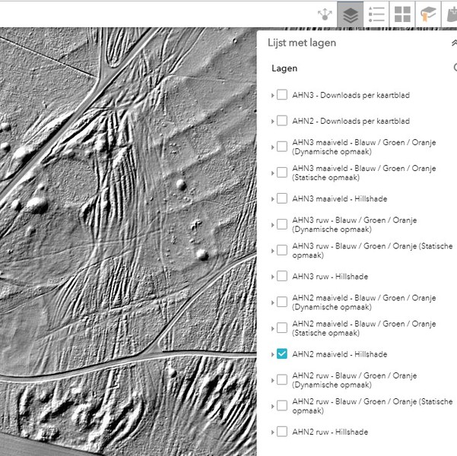Viewport: 457px width, 456px height.
Task: Expand AHN3 ruw Statische opmaak arrow
Action: pyautogui.click(x=272, y=251)
